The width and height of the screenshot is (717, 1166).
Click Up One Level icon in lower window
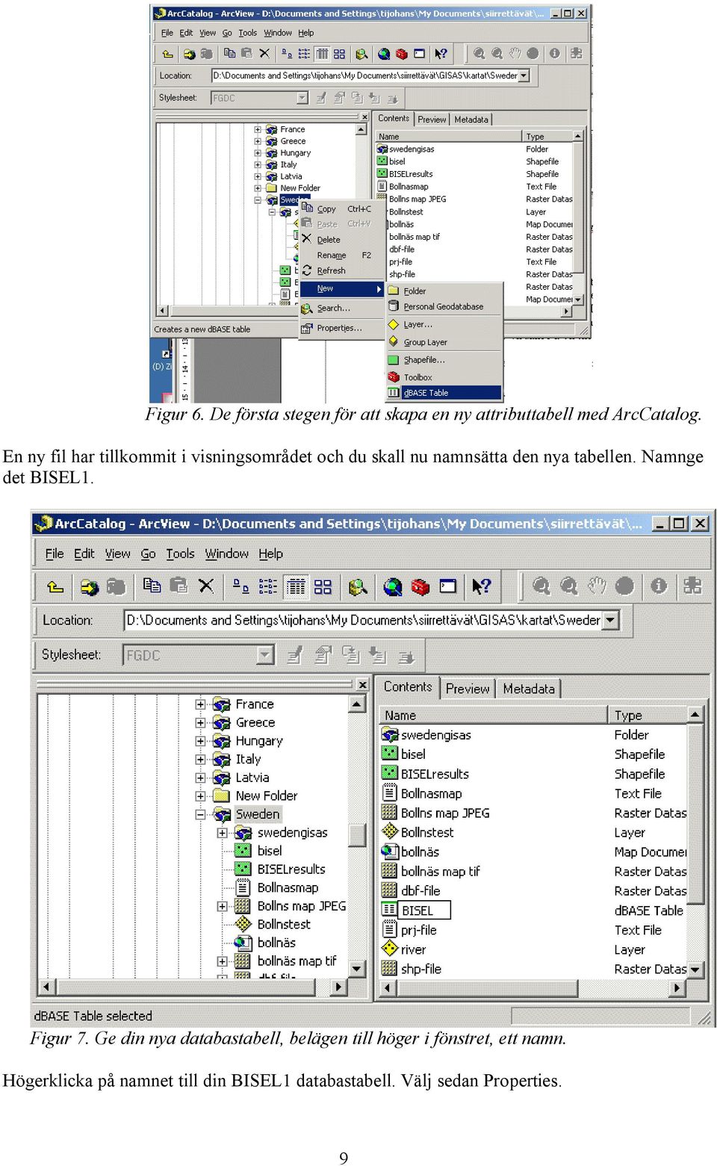coord(55,586)
